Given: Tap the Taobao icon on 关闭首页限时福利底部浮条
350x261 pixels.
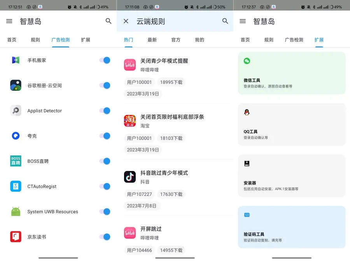Looking at the screenshot, I should (129, 121).
